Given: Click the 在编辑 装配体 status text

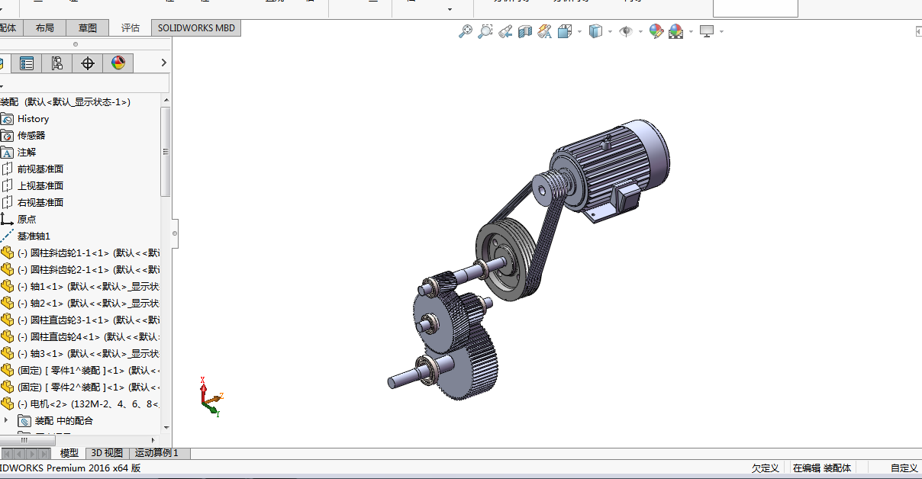Looking at the screenshot, I should point(821,468).
